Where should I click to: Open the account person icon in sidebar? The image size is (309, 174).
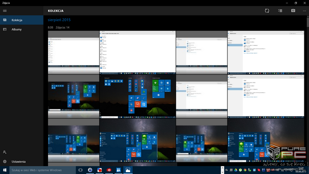[5, 152]
